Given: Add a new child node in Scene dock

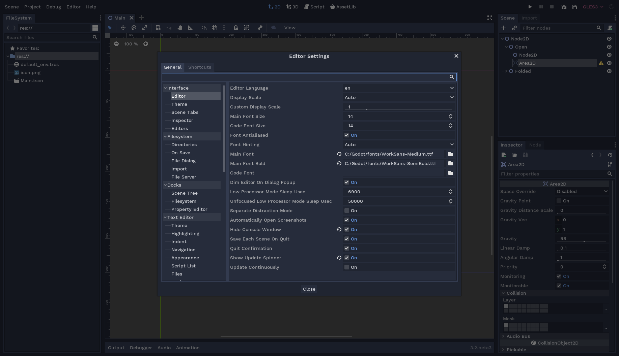Looking at the screenshot, I should 503,28.
